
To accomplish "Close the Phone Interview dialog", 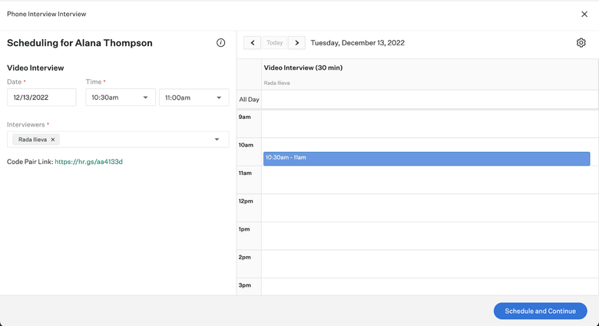I will [x=584, y=14].
